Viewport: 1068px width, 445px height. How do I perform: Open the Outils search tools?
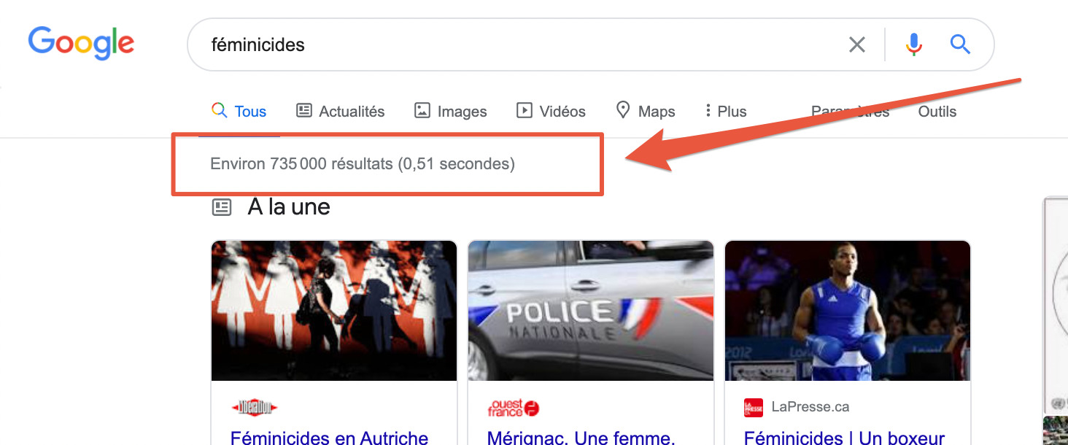point(937,112)
